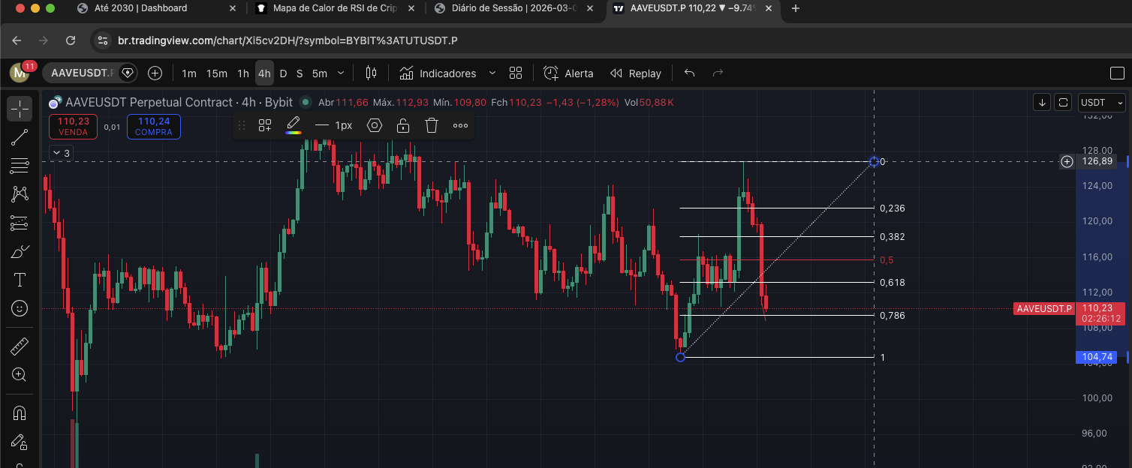Open Fibonacci drawing settings hexagon icon
The height and width of the screenshot is (468, 1132).
point(374,125)
